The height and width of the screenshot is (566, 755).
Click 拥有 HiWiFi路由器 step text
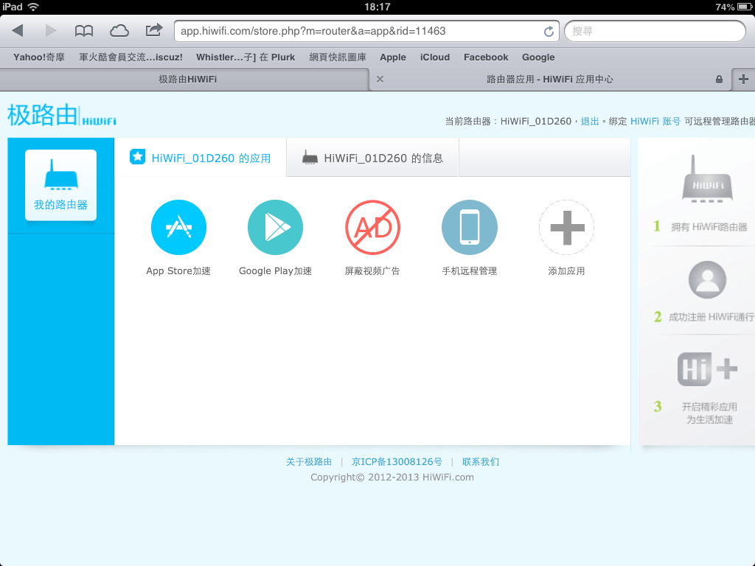pyautogui.click(x=709, y=227)
